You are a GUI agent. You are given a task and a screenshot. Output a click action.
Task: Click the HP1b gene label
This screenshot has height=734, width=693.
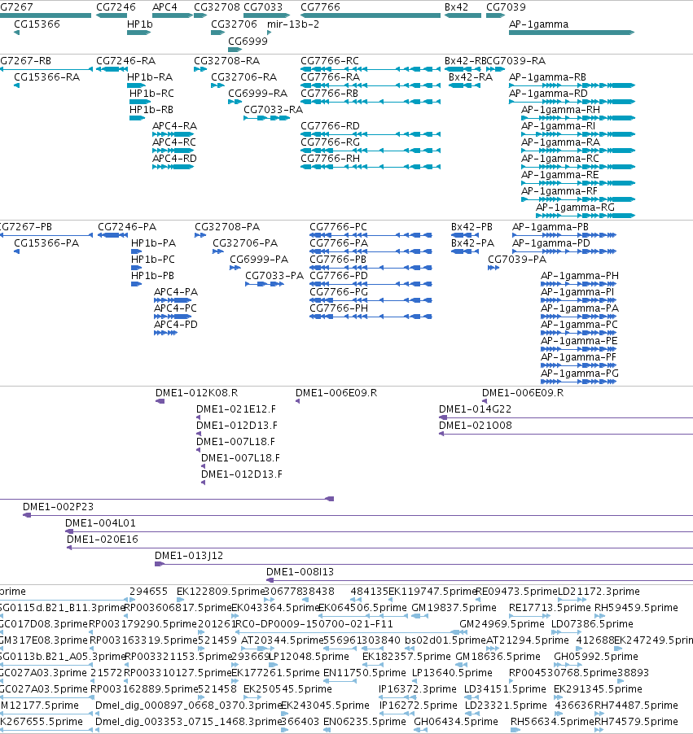[x=140, y=24]
